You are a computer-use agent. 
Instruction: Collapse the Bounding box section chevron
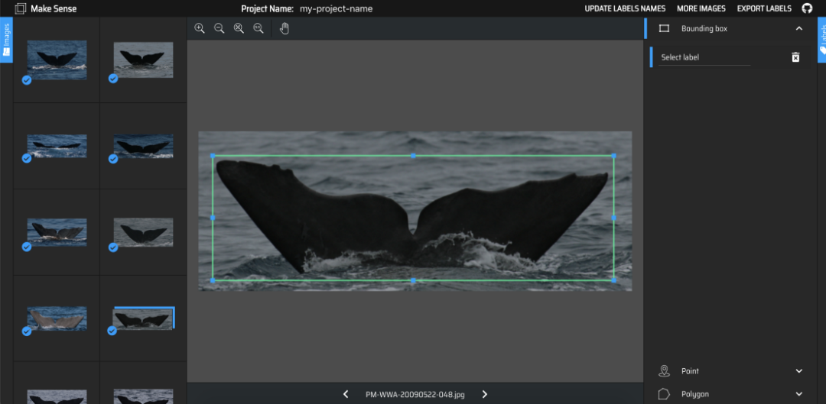pos(799,28)
